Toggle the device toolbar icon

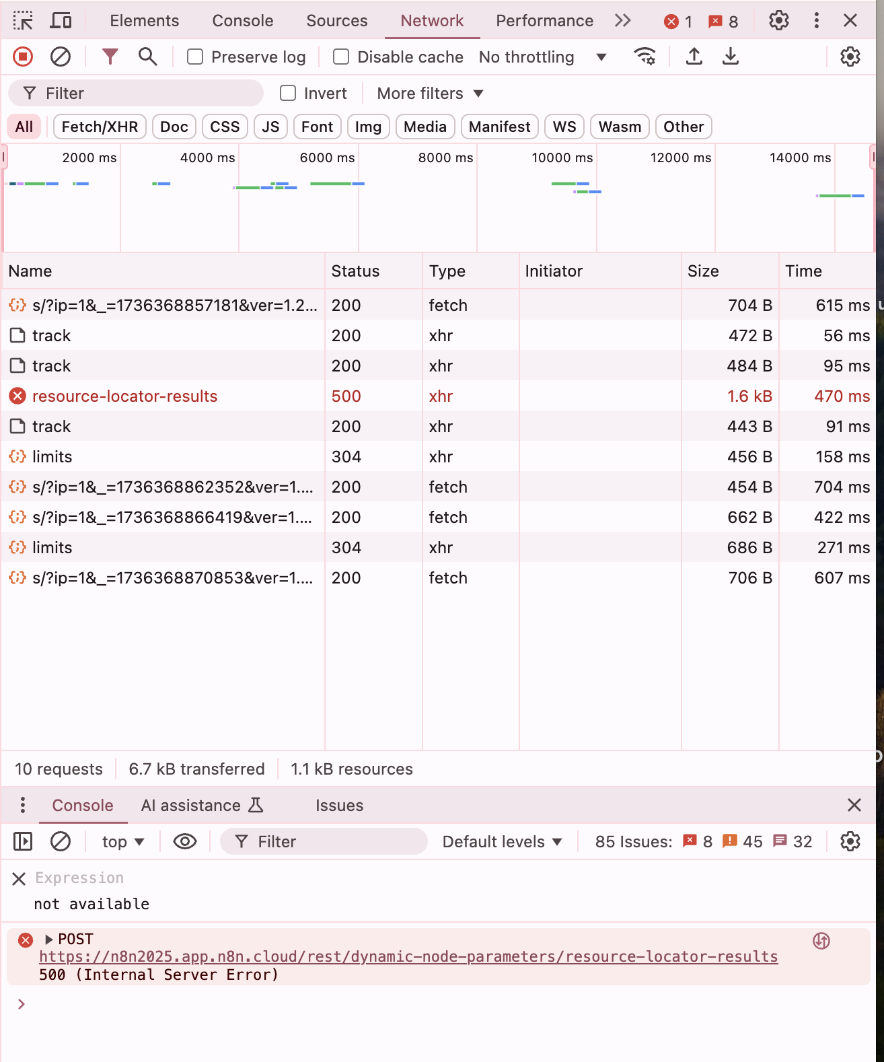coord(61,21)
